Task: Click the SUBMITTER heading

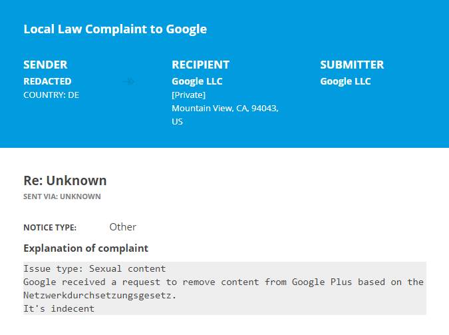Action: point(352,65)
